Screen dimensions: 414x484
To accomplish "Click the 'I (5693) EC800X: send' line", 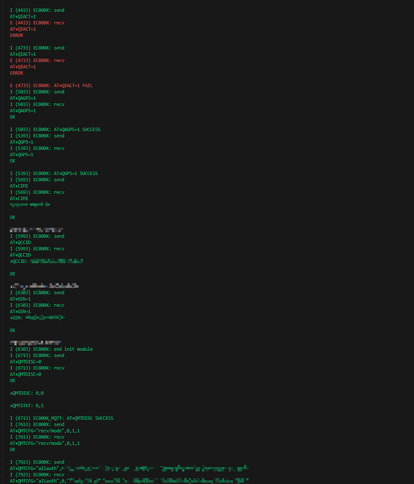I will tap(37, 180).
